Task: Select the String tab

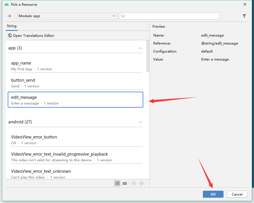Action: pos(12,26)
